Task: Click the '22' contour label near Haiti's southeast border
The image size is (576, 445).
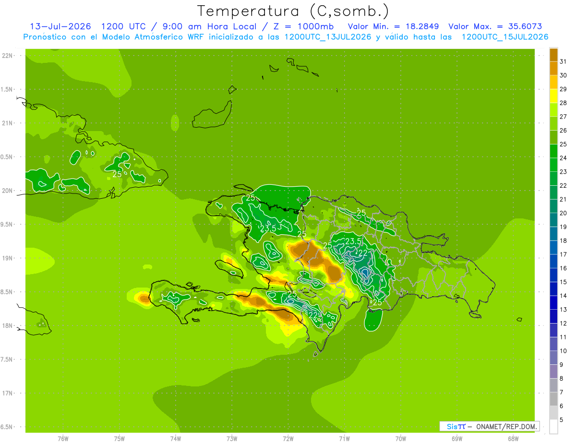Action: tap(313, 315)
